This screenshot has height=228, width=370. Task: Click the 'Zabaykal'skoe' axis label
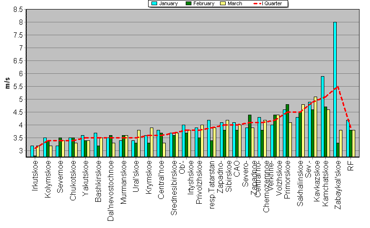(338, 185)
